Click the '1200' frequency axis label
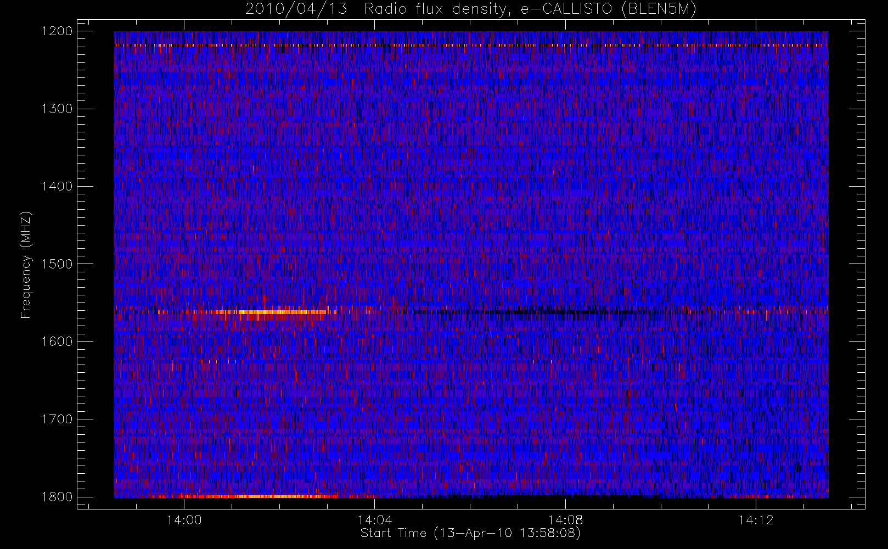The width and height of the screenshot is (888, 549). click(57, 31)
